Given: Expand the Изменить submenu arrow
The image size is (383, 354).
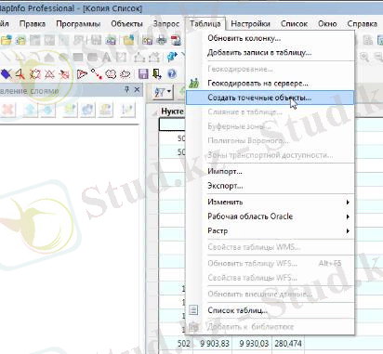Looking at the screenshot, I should coord(348,202).
